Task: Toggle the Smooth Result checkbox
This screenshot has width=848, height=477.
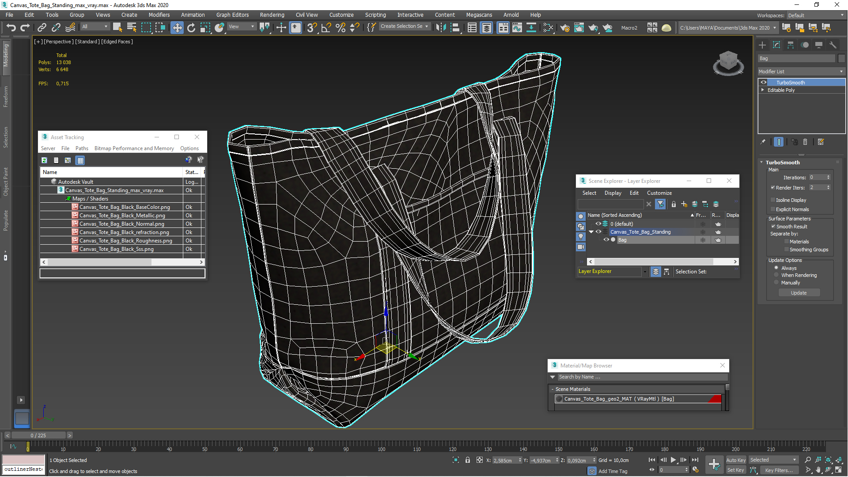Action: click(773, 227)
